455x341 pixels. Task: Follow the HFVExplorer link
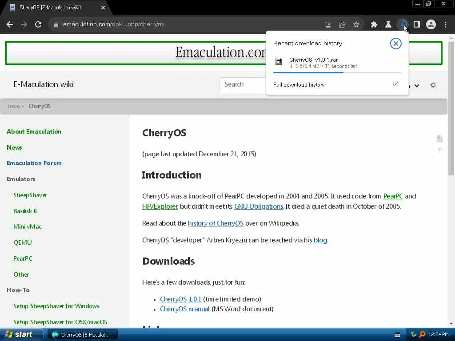click(160, 206)
